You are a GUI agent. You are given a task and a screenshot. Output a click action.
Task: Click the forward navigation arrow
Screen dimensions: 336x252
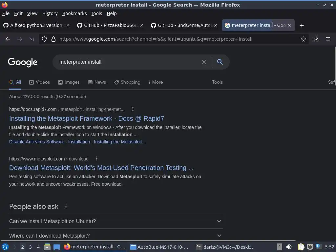tap(20, 39)
